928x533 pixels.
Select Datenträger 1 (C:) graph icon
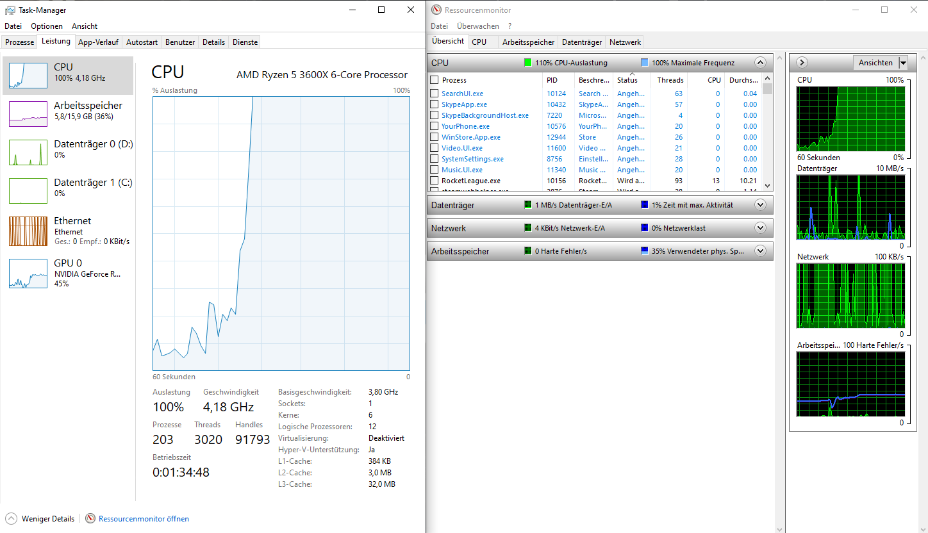(x=28, y=191)
